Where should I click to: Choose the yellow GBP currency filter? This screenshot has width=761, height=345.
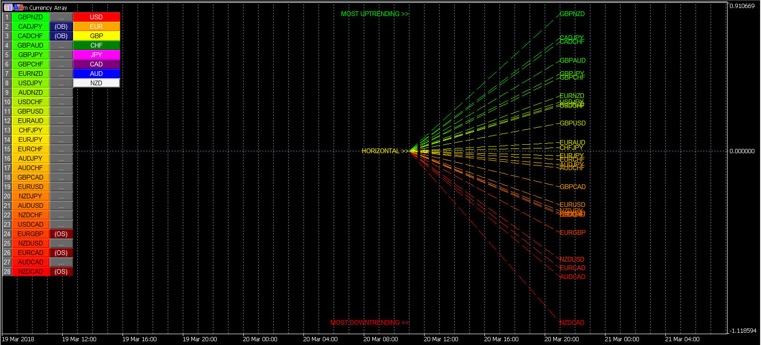tap(96, 36)
